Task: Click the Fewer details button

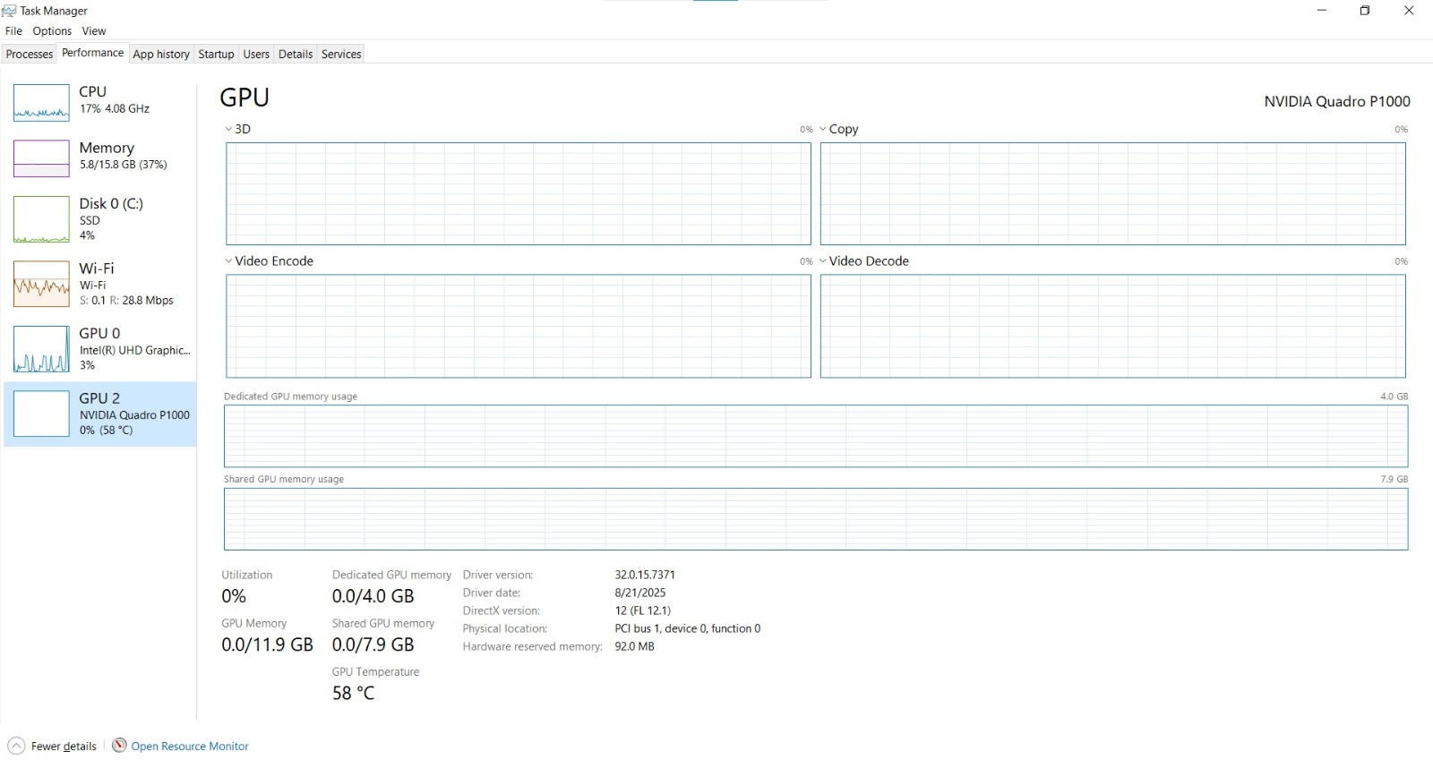Action: (x=53, y=746)
